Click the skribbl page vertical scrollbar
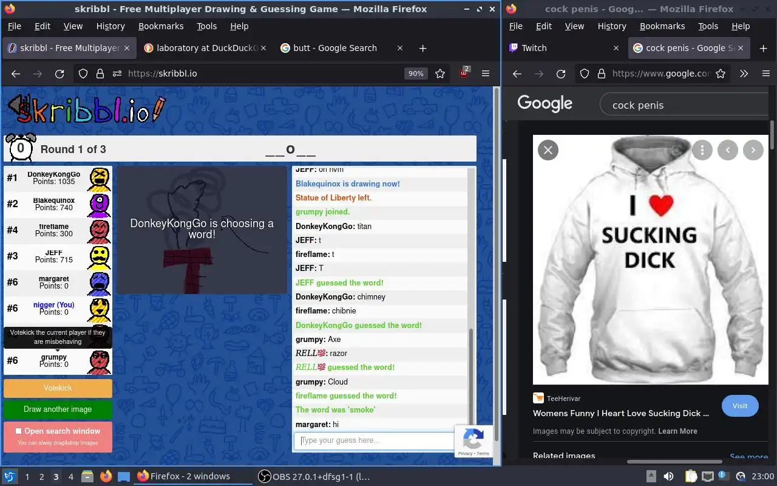This screenshot has width=777, height=486. click(497, 264)
